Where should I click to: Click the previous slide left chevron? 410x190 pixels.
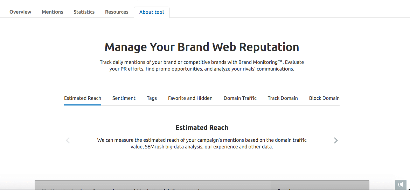pyautogui.click(x=68, y=140)
